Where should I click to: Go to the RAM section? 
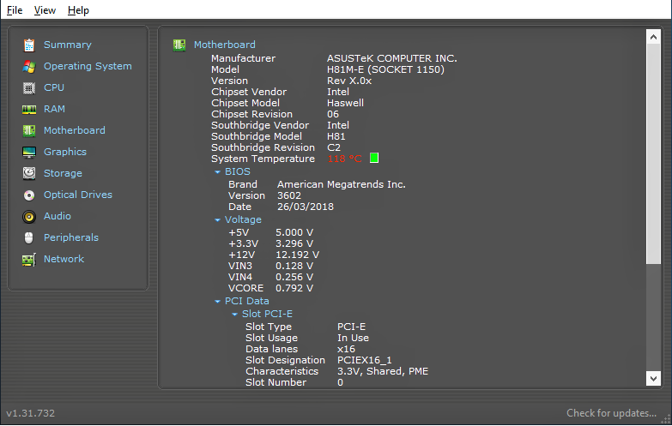54,109
